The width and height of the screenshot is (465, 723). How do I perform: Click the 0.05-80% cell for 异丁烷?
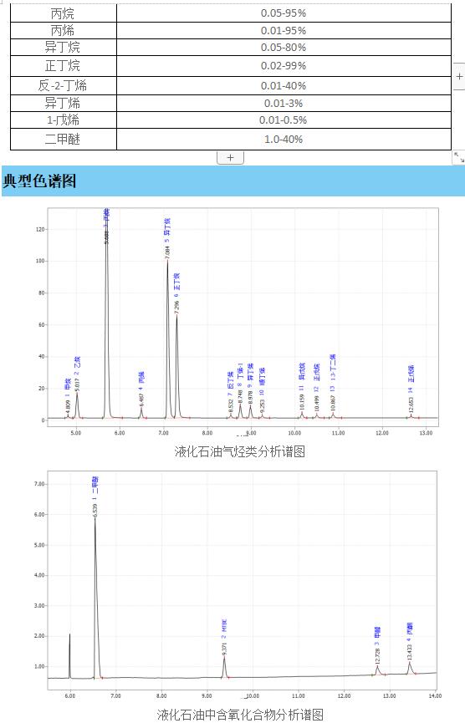(284, 48)
